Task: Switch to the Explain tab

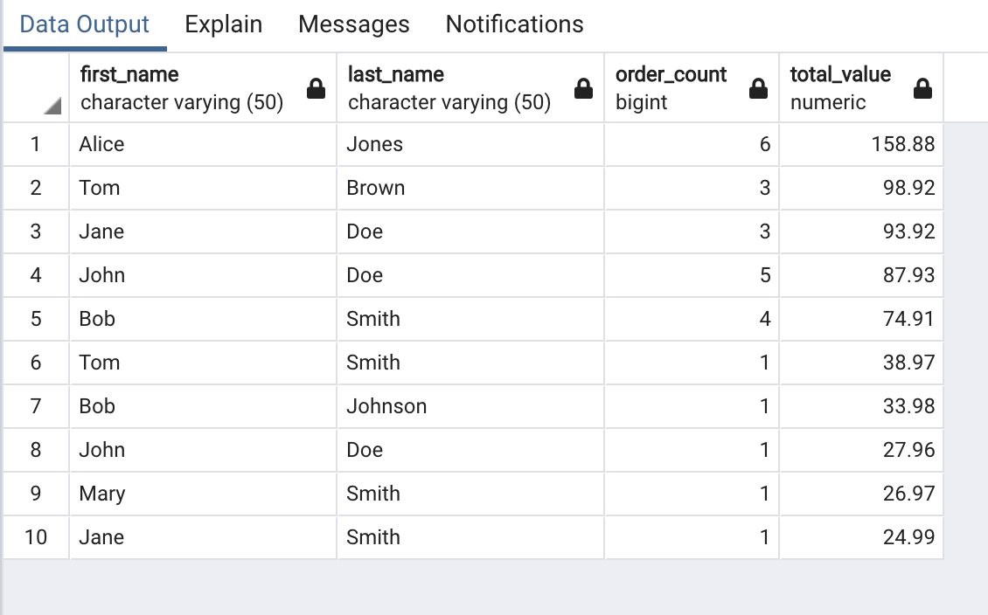Action: point(224,24)
